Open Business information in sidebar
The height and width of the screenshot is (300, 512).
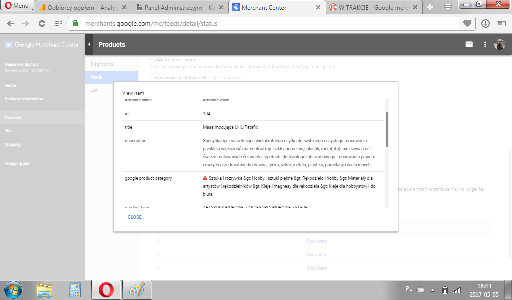coord(24,99)
